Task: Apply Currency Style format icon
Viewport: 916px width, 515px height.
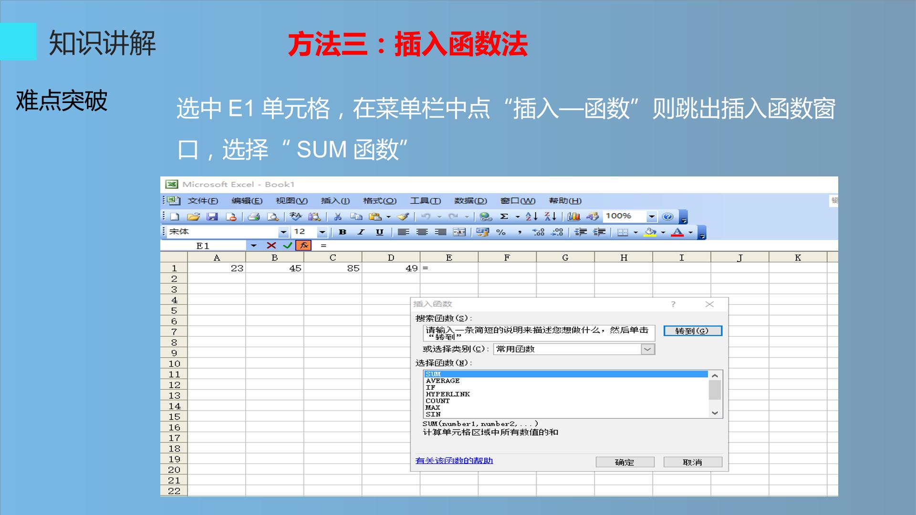Action: tap(483, 232)
